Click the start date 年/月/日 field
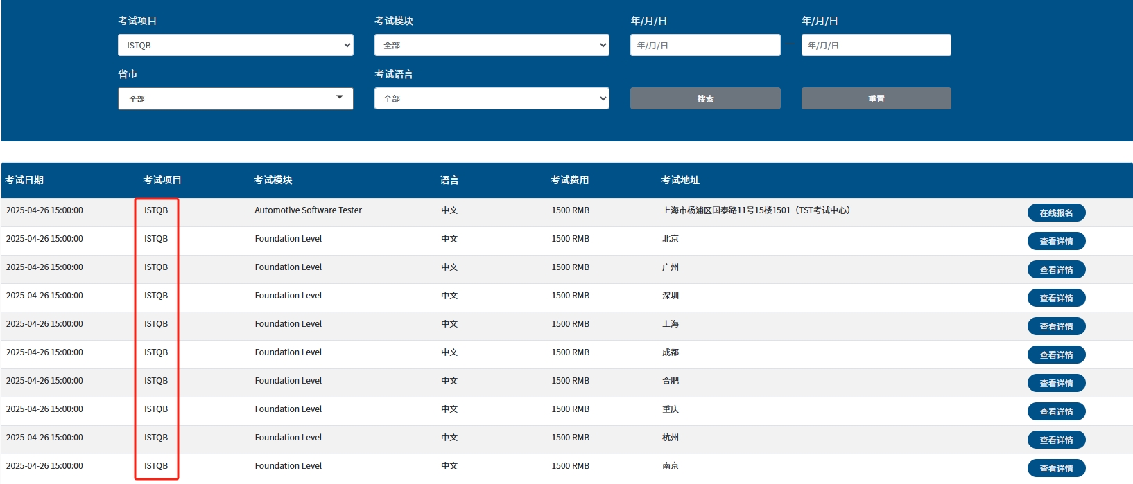This screenshot has height=484, width=1133. (705, 45)
